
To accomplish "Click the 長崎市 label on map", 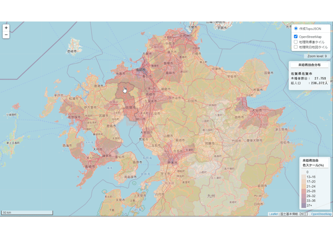I will pyautogui.click(x=90, y=167).
